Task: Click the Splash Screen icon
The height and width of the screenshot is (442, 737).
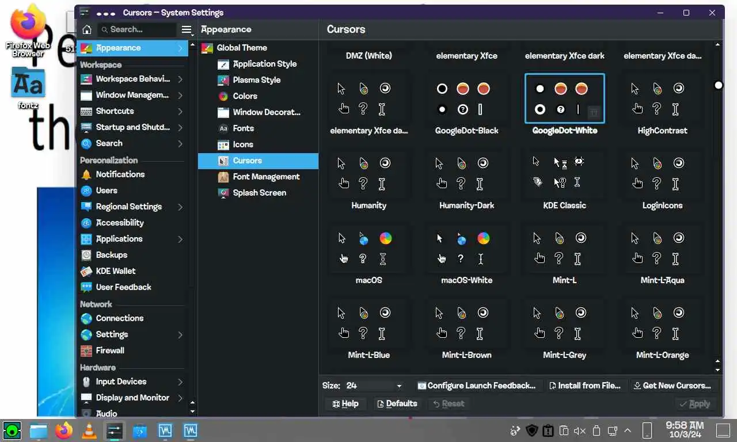Action: (x=223, y=193)
